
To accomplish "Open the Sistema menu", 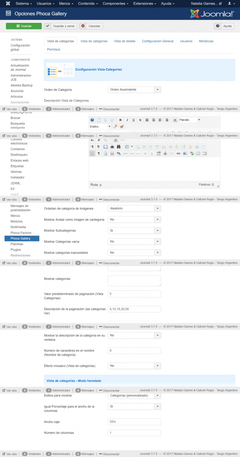I will point(24,3).
